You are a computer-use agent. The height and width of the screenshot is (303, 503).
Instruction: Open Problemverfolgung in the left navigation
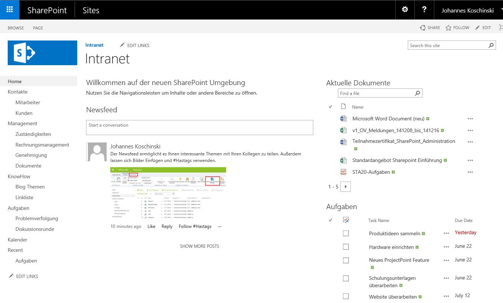coord(37,218)
